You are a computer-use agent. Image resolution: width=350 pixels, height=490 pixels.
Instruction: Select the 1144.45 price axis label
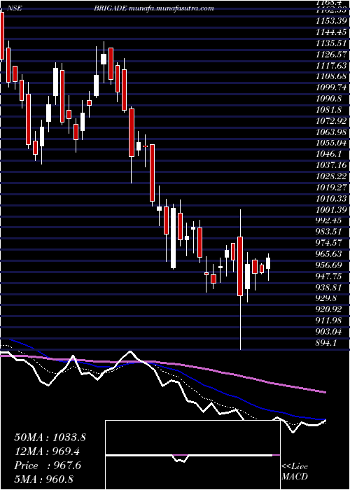332,31
